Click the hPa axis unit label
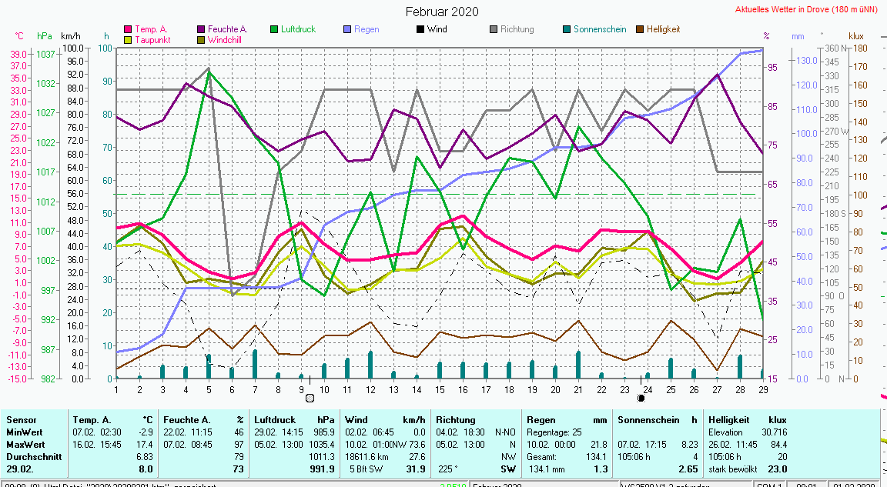This screenshot has height=487, width=887. tap(45, 36)
